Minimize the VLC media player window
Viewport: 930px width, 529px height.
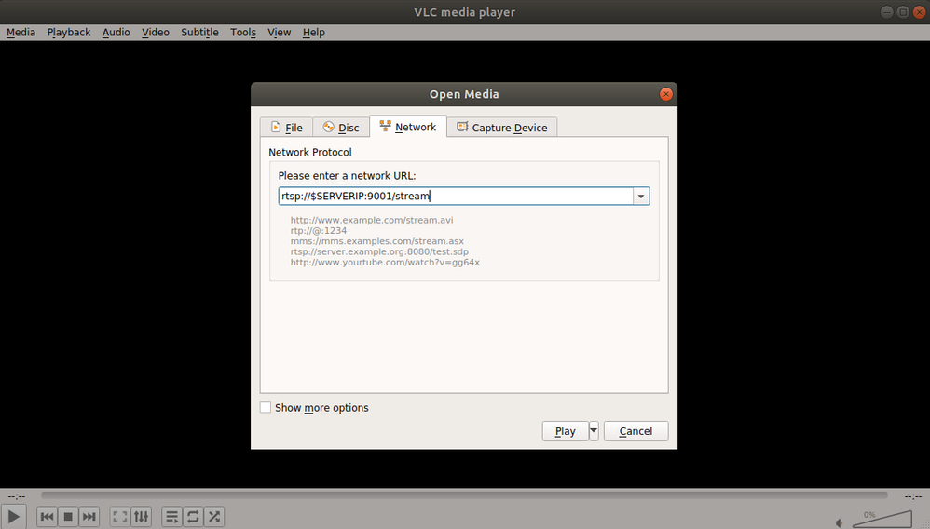[887, 12]
